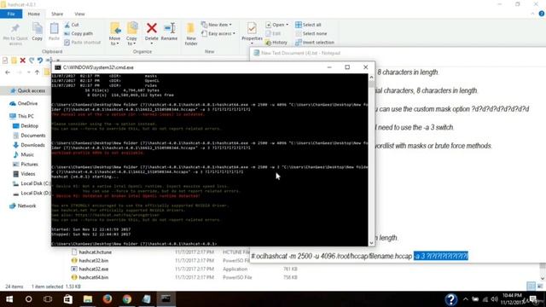Open Music in navigation pane
The height and width of the screenshot is (307, 546).
click(x=23, y=154)
